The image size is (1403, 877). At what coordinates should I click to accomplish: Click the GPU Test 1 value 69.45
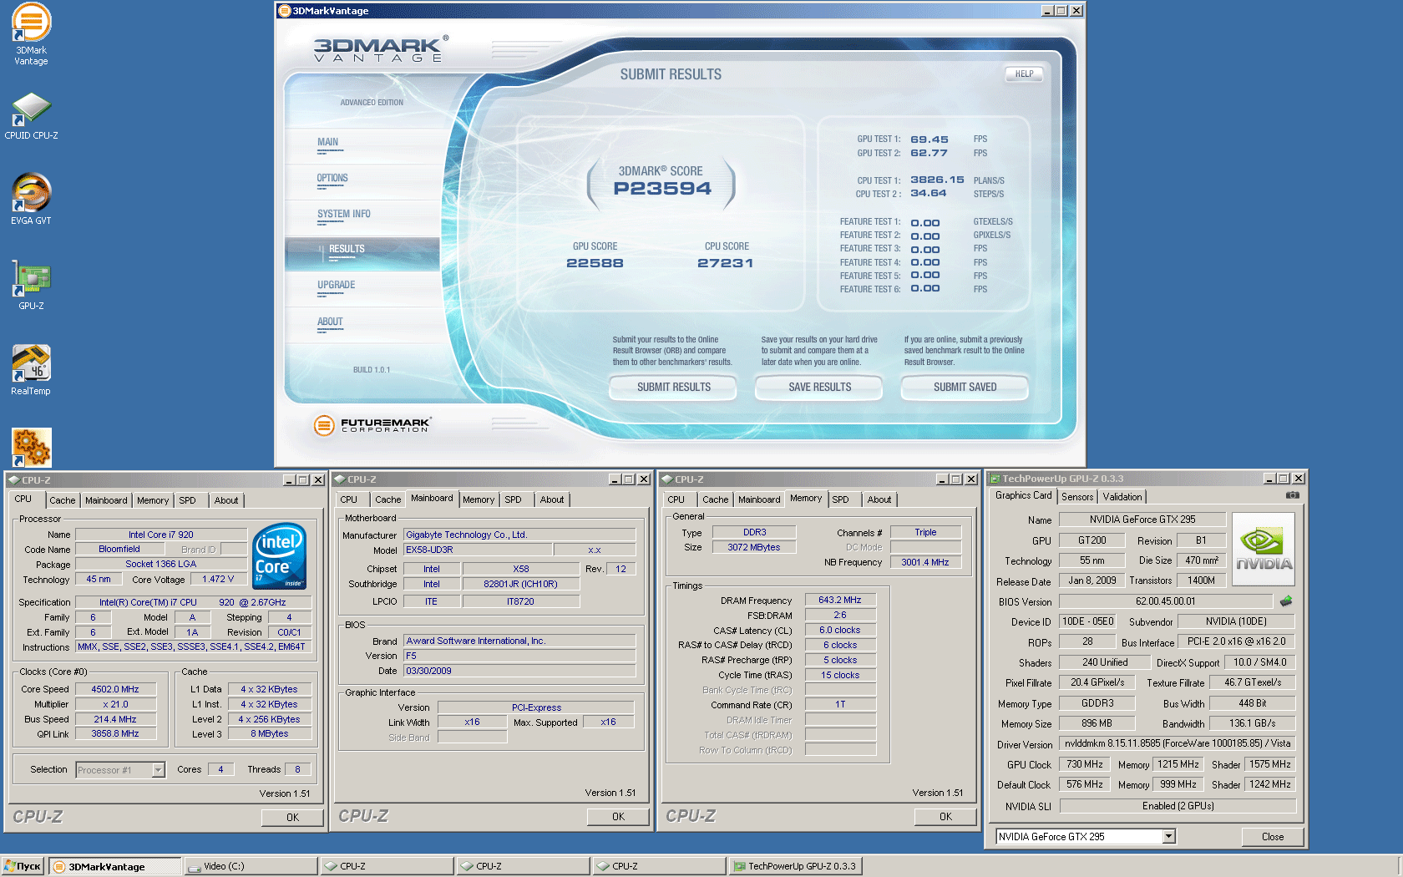click(929, 139)
